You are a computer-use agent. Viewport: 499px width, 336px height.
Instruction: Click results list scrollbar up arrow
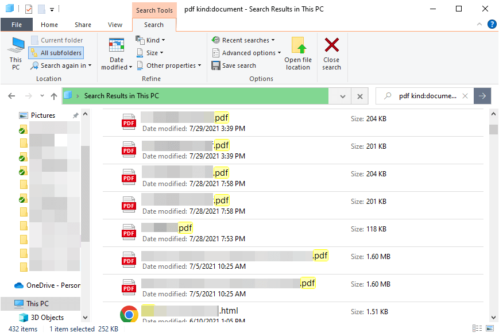(x=493, y=114)
